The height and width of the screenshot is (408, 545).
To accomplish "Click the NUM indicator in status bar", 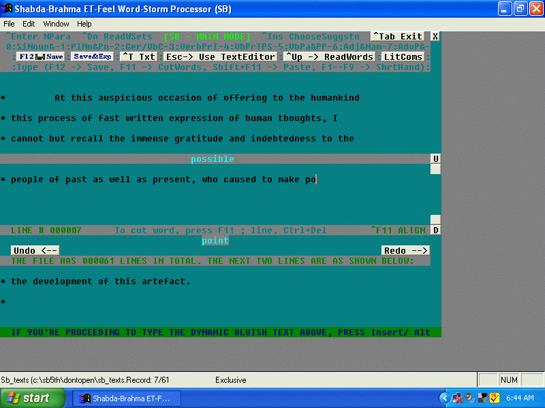I will click(509, 380).
